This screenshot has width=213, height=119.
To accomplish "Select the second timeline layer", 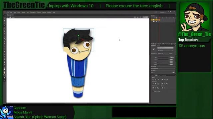I will tap(155, 21).
